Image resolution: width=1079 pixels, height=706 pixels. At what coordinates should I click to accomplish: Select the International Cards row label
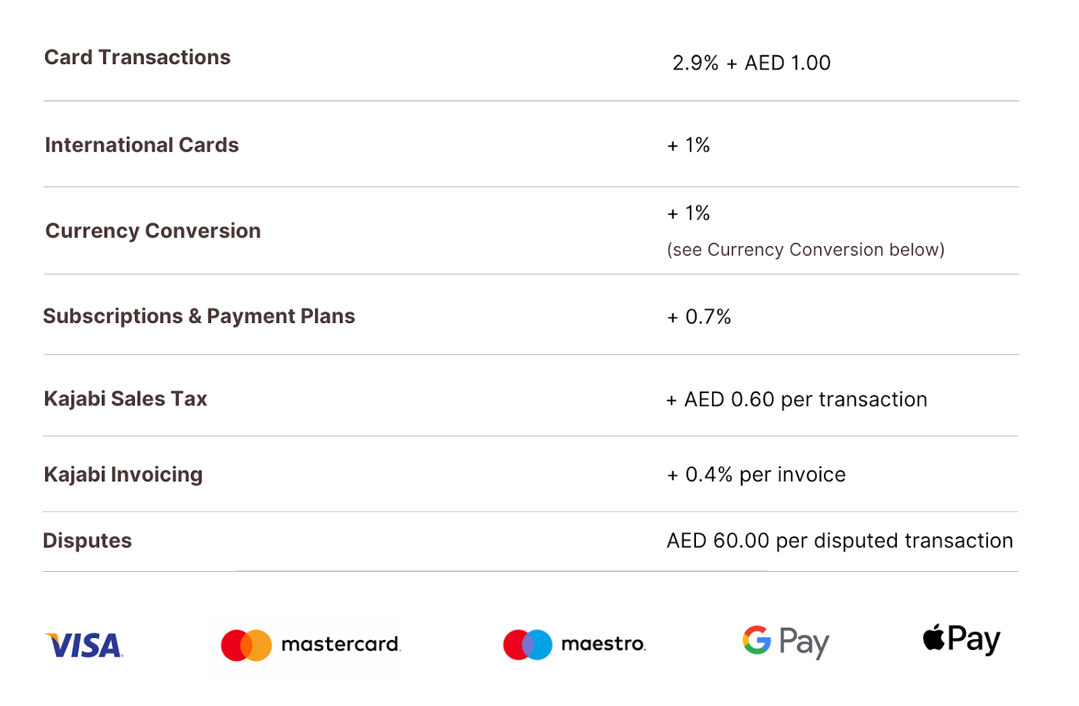pos(142,145)
